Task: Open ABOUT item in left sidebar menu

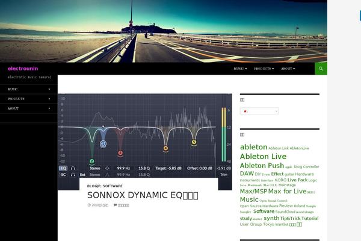Action: pos(29,108)
